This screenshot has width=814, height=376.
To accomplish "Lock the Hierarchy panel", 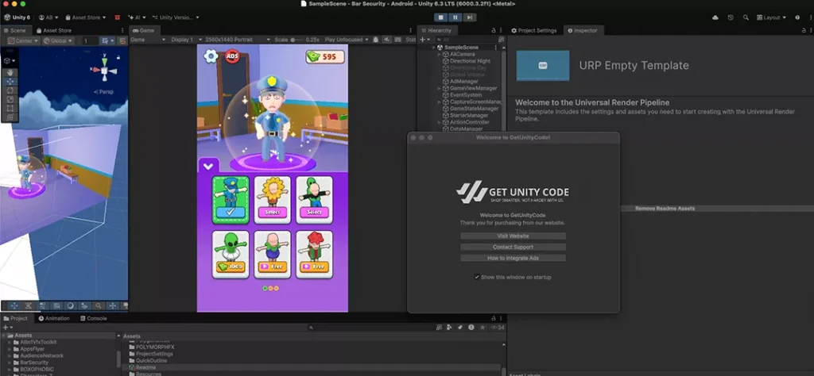I will tap(493, 31).
